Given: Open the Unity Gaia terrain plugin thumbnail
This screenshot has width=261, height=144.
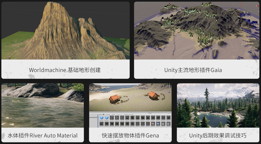Looking at the screenshot, I should coord(197,31).
